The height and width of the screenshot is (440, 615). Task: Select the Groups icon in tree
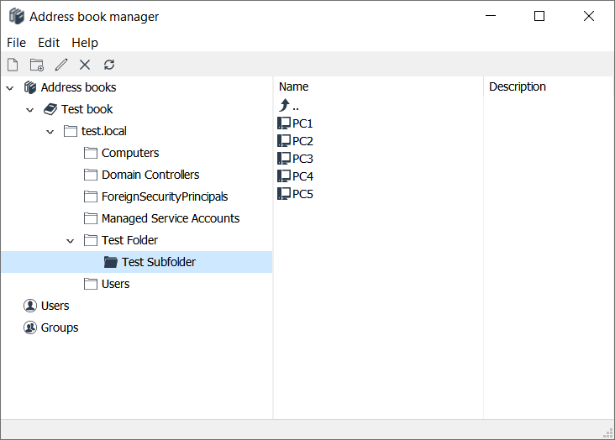point(31,327)
